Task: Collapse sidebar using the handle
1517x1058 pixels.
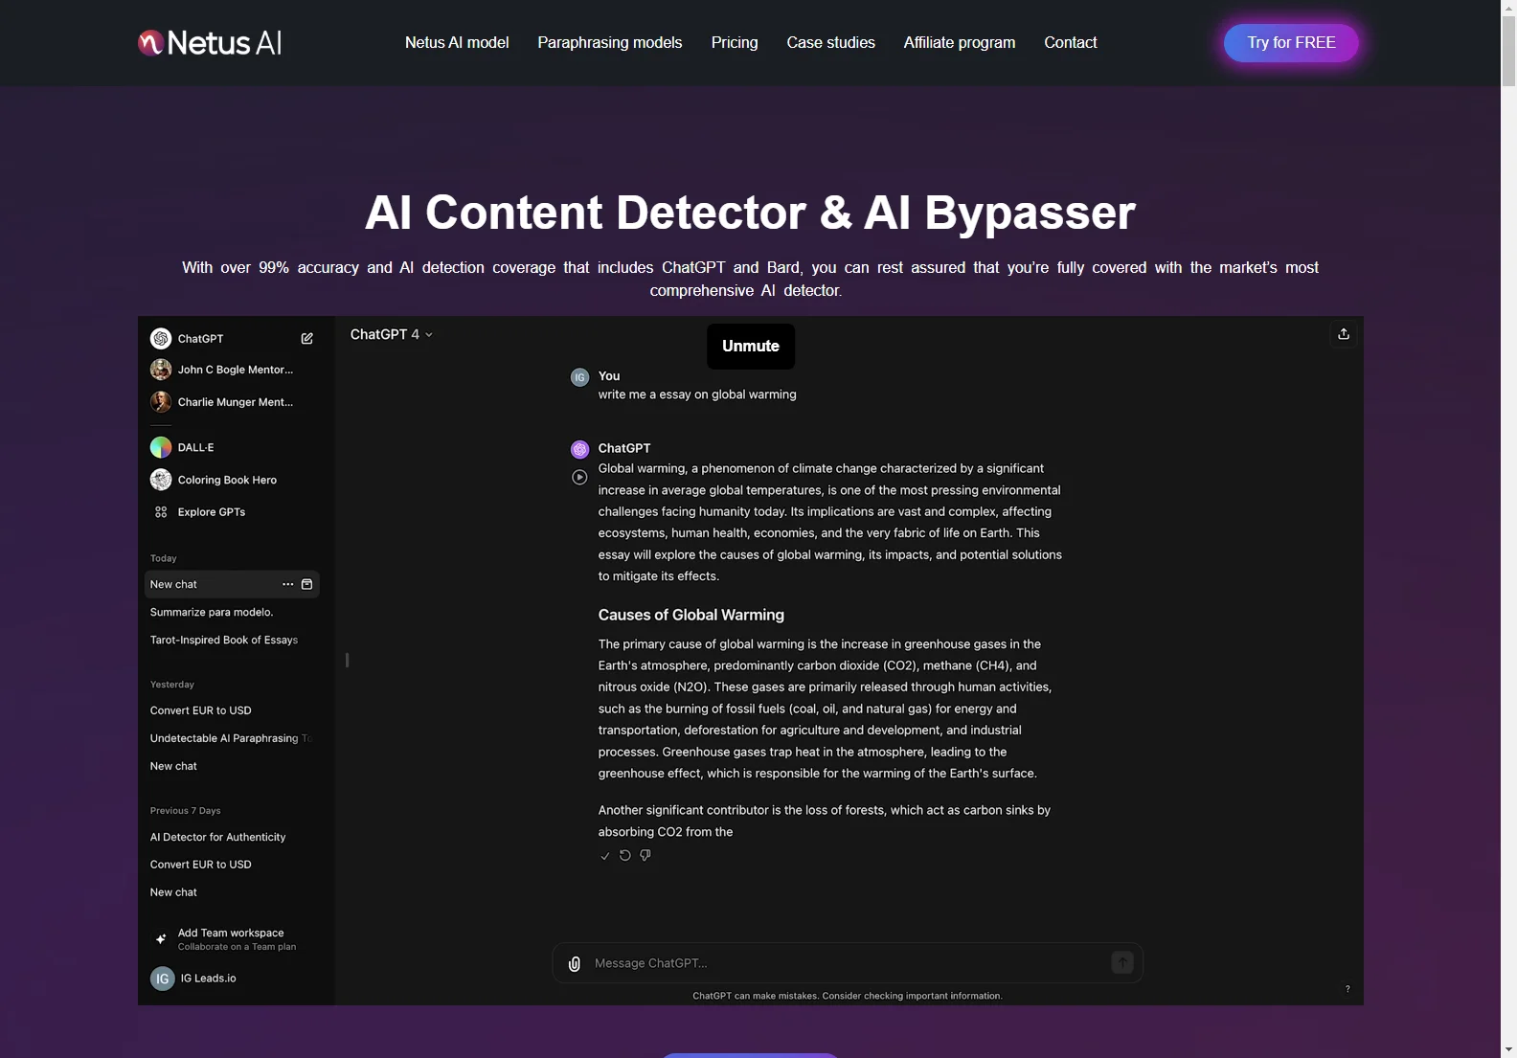Action: click(x=347, y=660)
